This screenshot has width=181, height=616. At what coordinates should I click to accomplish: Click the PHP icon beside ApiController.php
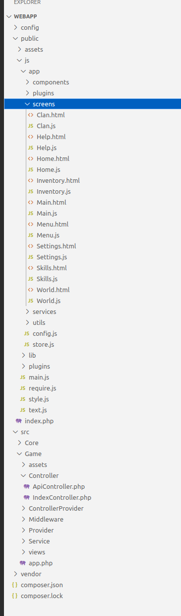click(27, 486)
